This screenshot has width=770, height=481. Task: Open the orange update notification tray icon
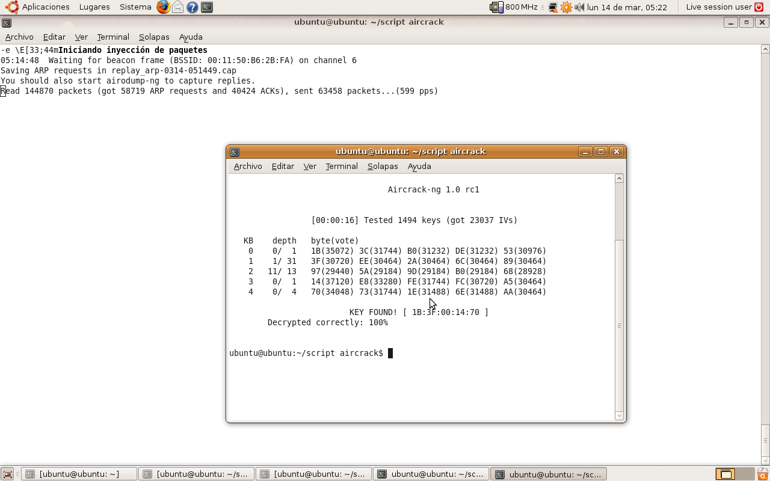click(565, 7)
